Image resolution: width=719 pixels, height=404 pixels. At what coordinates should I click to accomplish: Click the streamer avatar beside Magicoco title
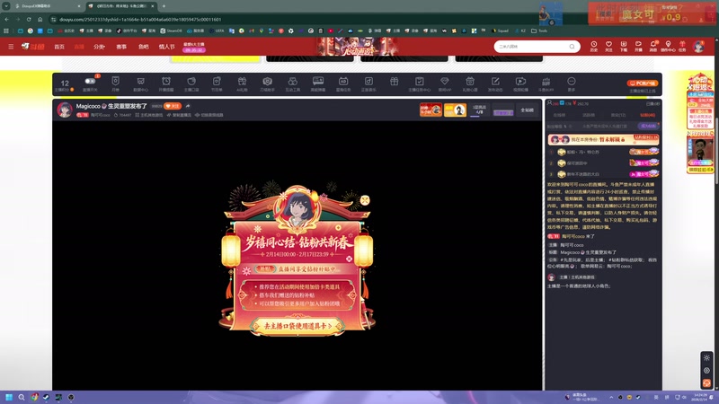[x=65, y=110]
